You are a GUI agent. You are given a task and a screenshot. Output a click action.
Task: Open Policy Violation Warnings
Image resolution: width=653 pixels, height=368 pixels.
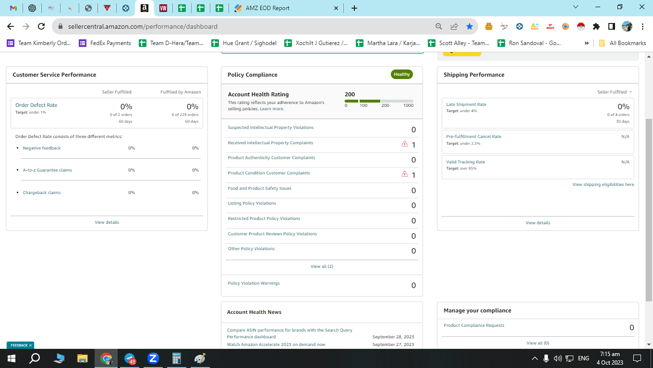pyautogui.click(x=254, y=283)
